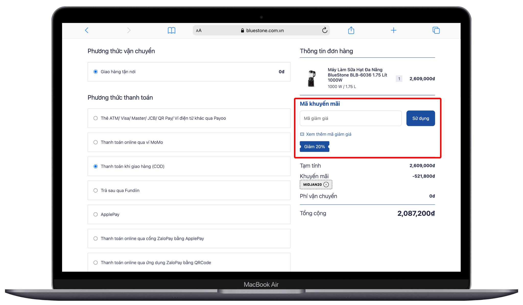Remove the MIDJAN20 coupon code
The image size is (523, 305).
326,184
